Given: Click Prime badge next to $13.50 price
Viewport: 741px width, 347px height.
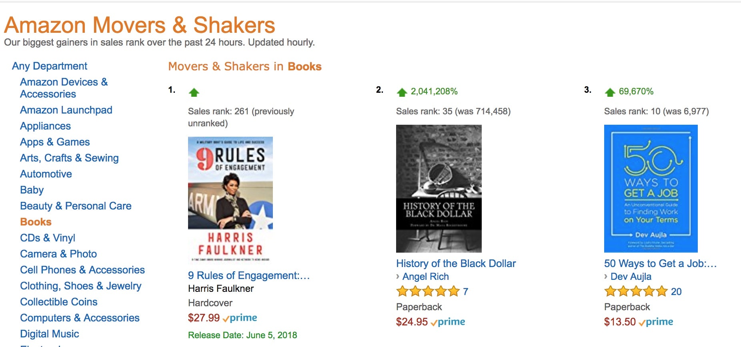Looking at the screenshot, I should point(656,322).
